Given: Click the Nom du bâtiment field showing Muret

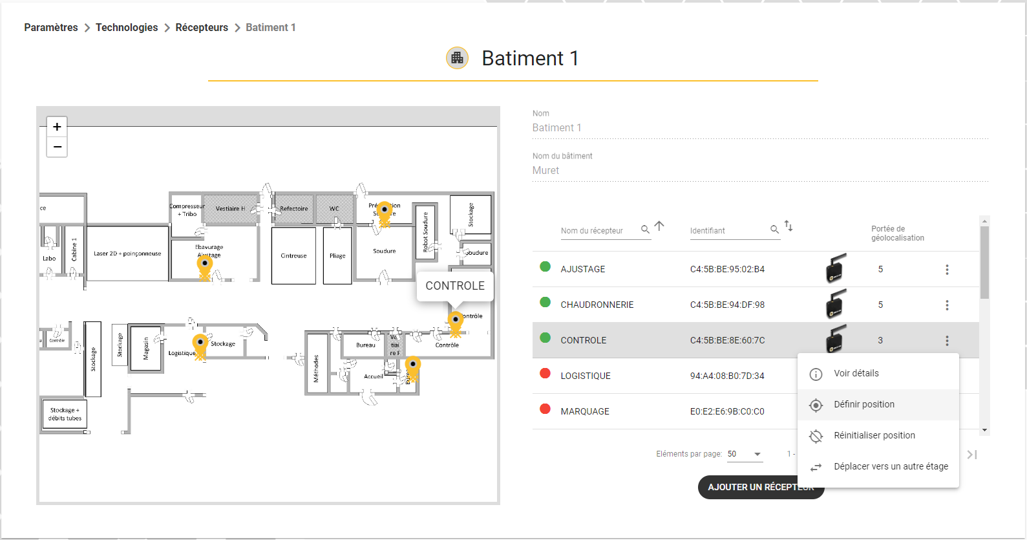Looking at the screenshot, I should [761, 171].
